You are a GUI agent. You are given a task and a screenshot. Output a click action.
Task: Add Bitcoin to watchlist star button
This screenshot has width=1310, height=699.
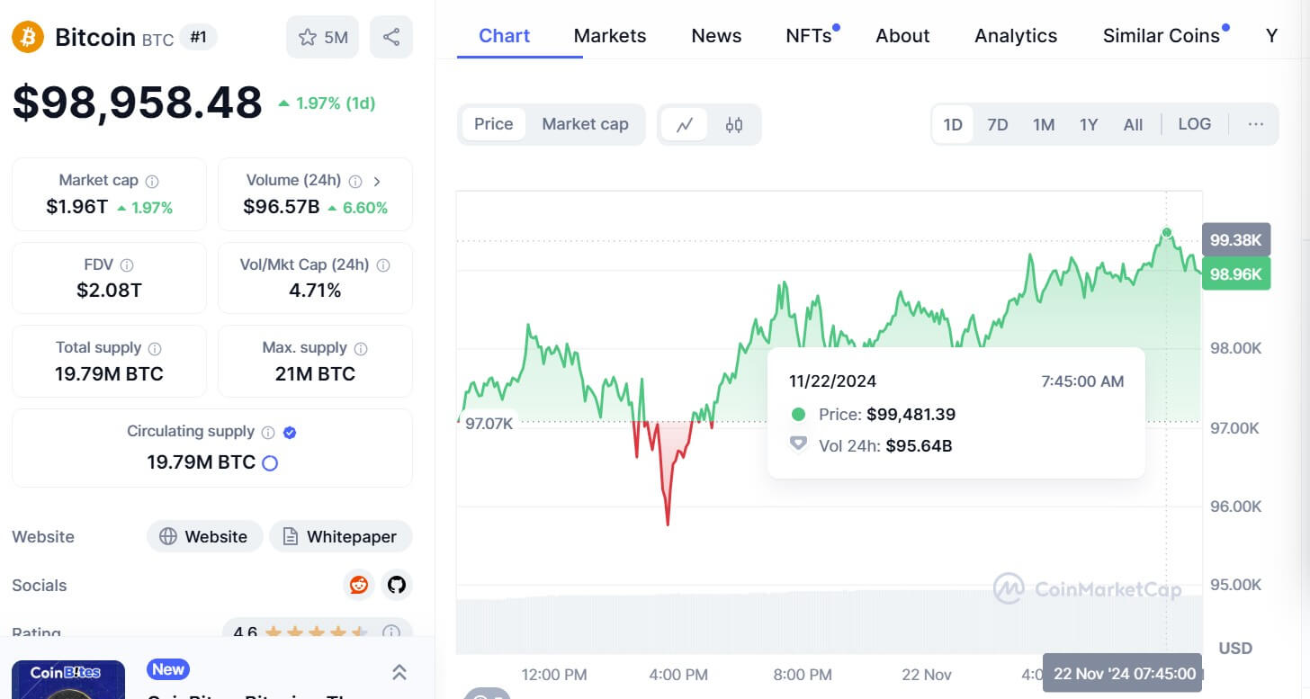click(x=322, y=37)
